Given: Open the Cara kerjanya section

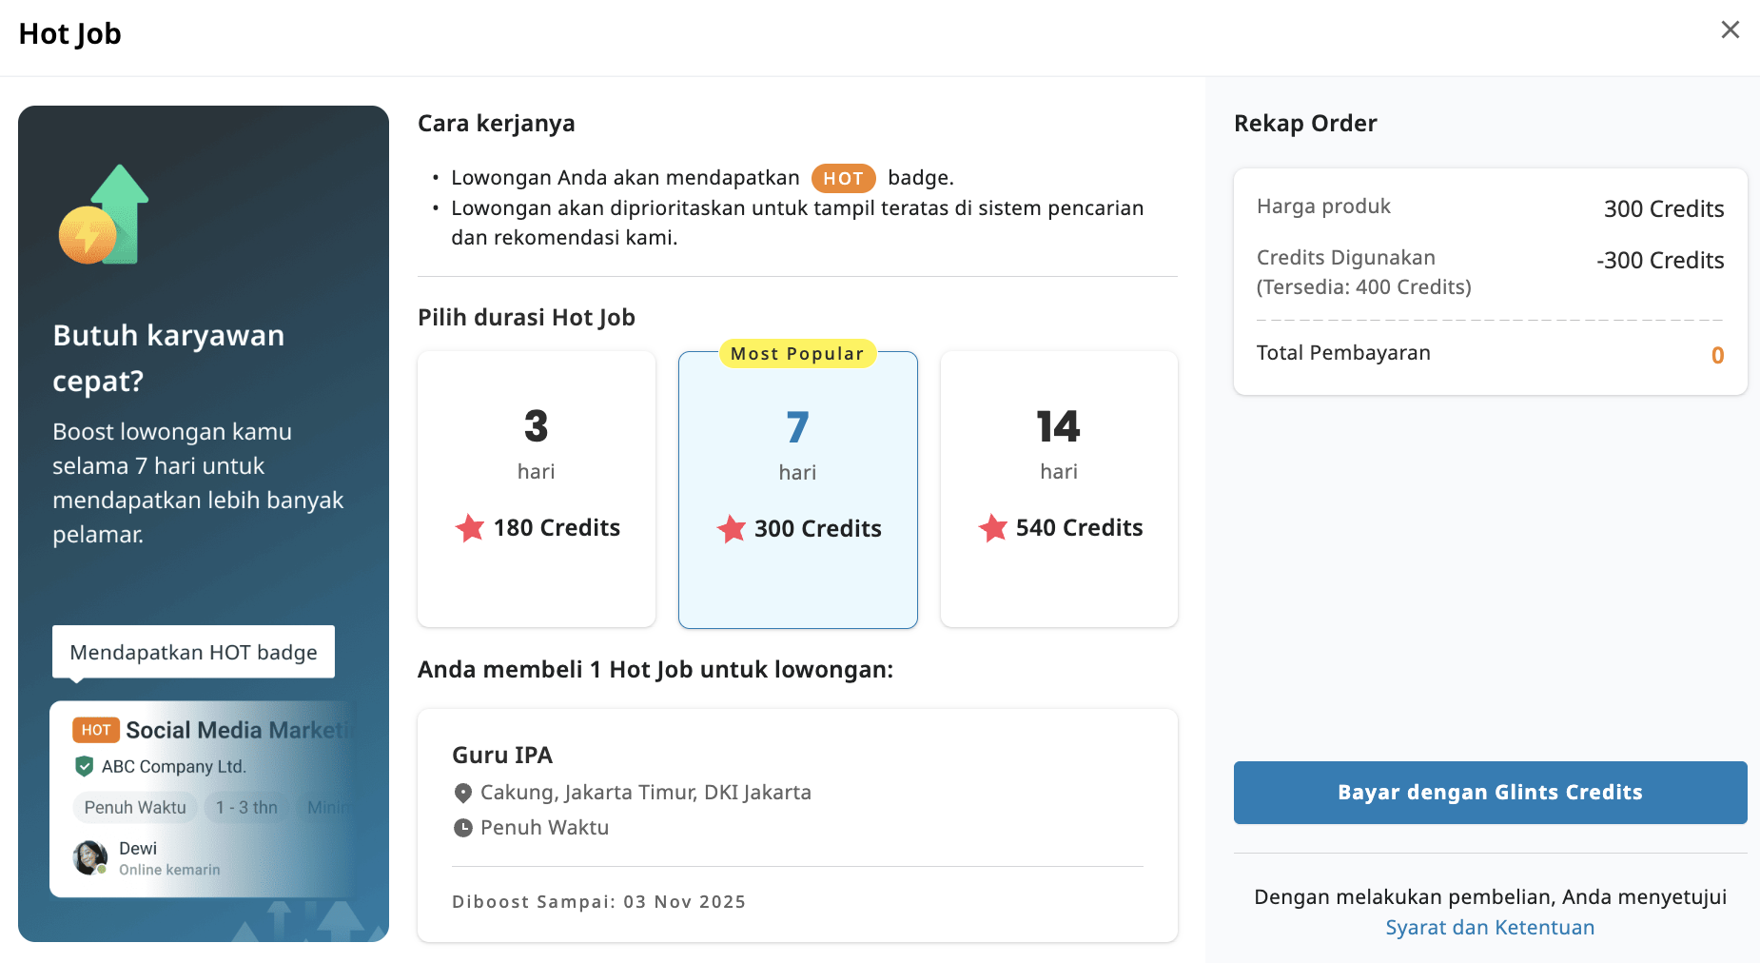Looking at the screenshot, I should tap(496, 123).
